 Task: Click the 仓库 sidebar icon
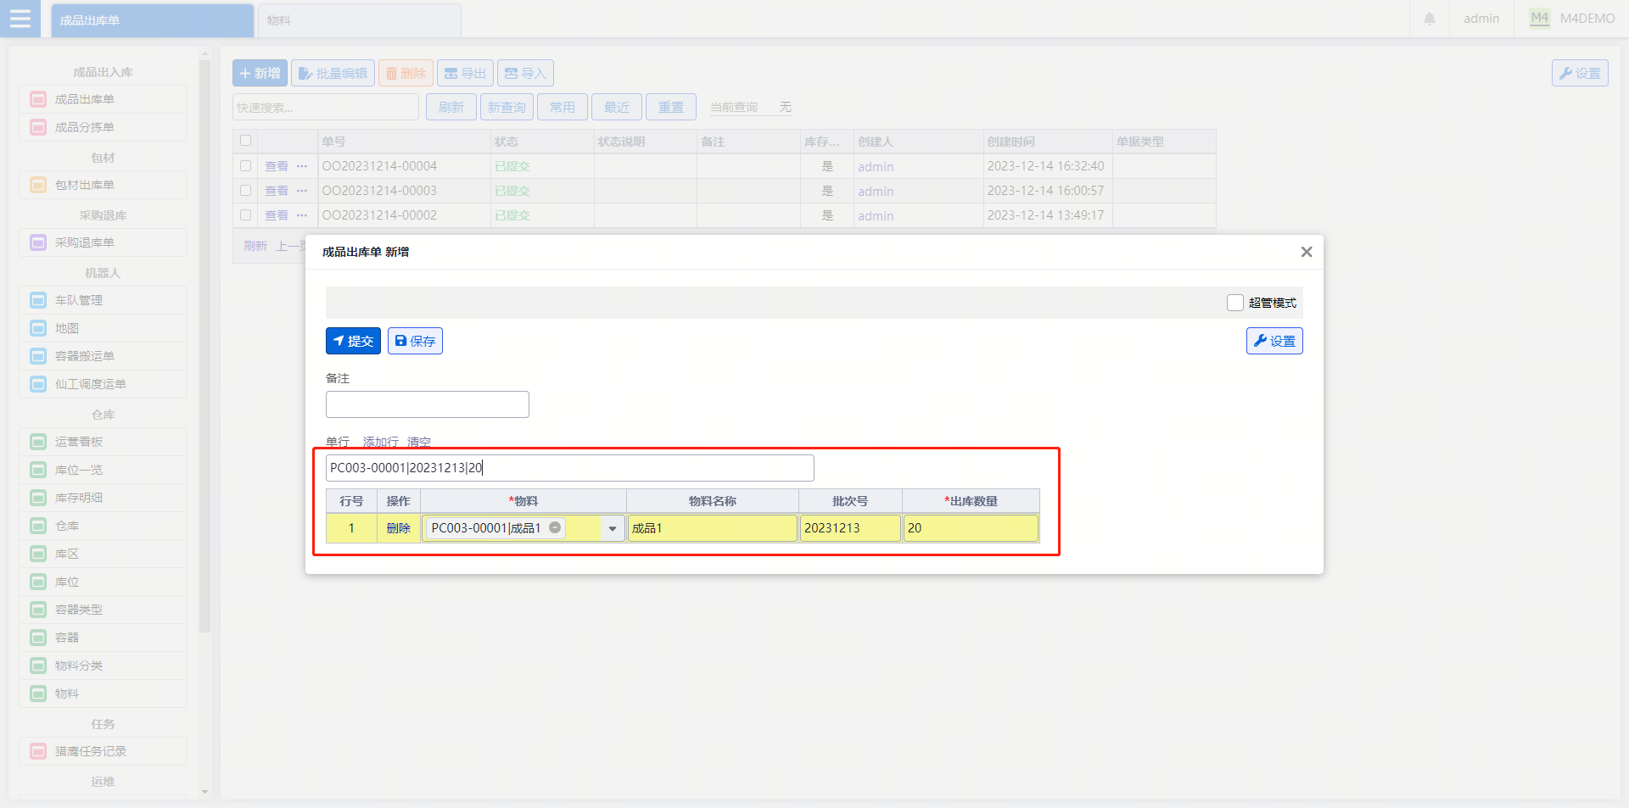coord(38,526)
